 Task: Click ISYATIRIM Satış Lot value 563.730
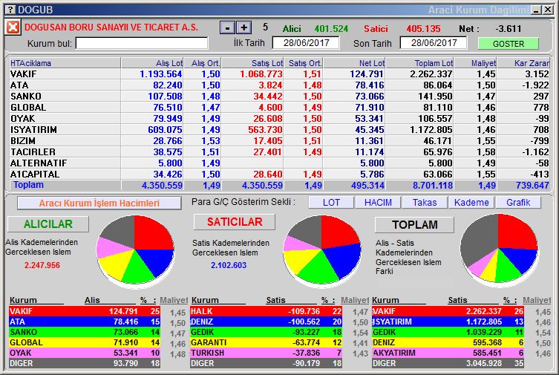click(265, 129)
